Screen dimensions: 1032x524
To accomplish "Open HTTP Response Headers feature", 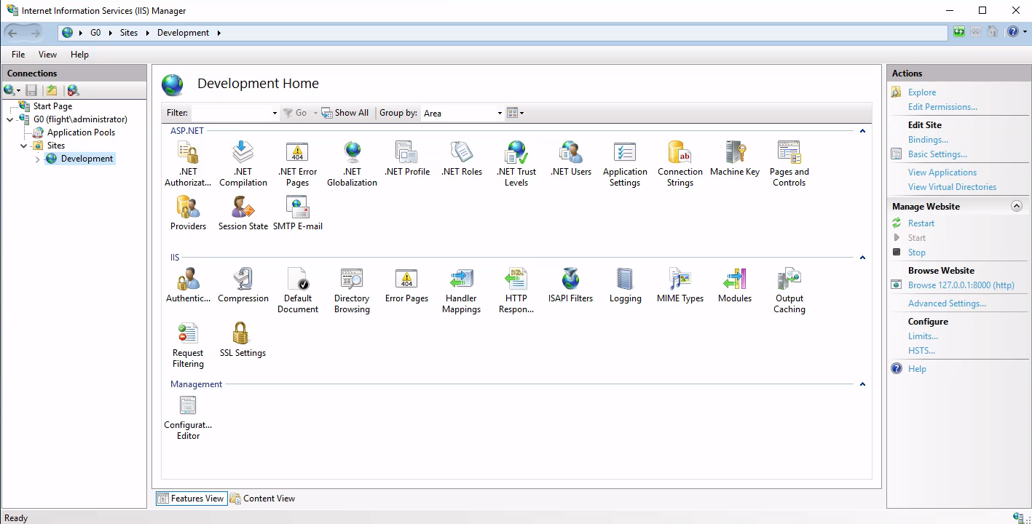I will (516, 290).
